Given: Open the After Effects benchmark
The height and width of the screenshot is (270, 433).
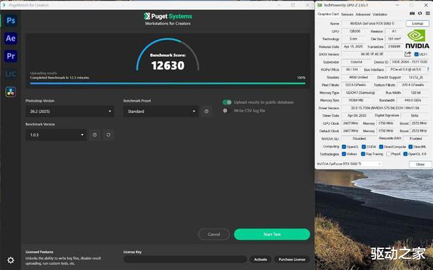Looking at the screenshot, I should coord(10,39).
